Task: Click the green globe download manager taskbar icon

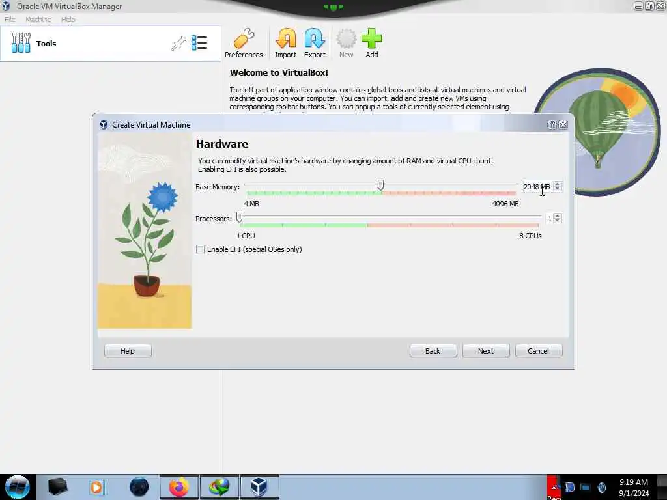Action: point(219,487)
